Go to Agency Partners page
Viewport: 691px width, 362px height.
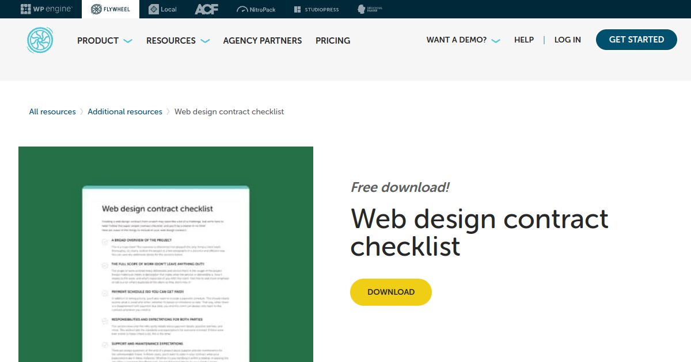click(x=263, y=41)
